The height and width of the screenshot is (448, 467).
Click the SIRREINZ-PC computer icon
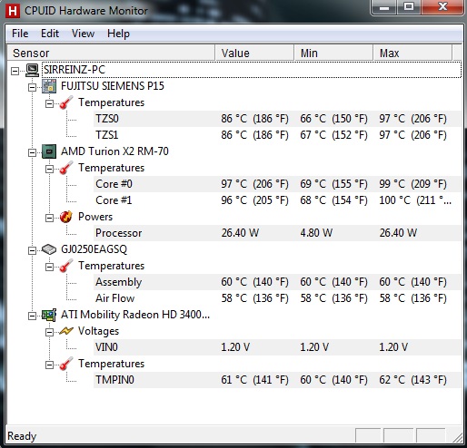click(x=32, y=70)
